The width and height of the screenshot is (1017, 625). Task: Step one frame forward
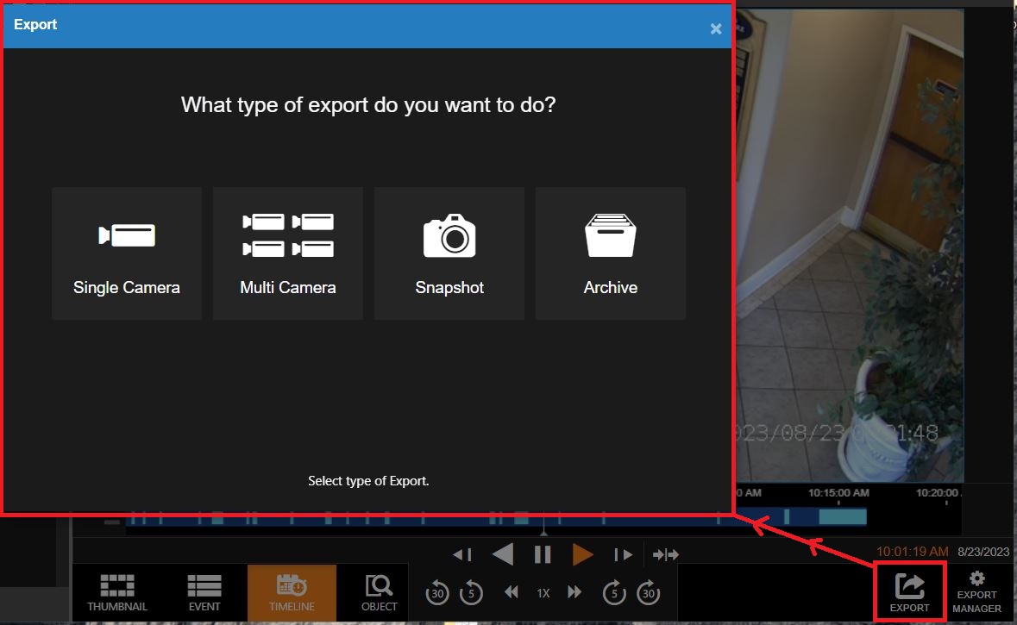pyautogui.click(x=623, y=555)
